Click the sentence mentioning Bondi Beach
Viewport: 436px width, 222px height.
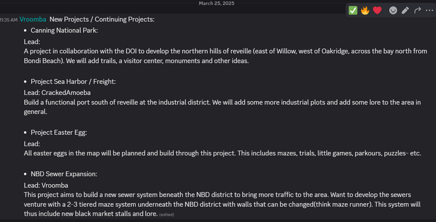tap(225, 57)
